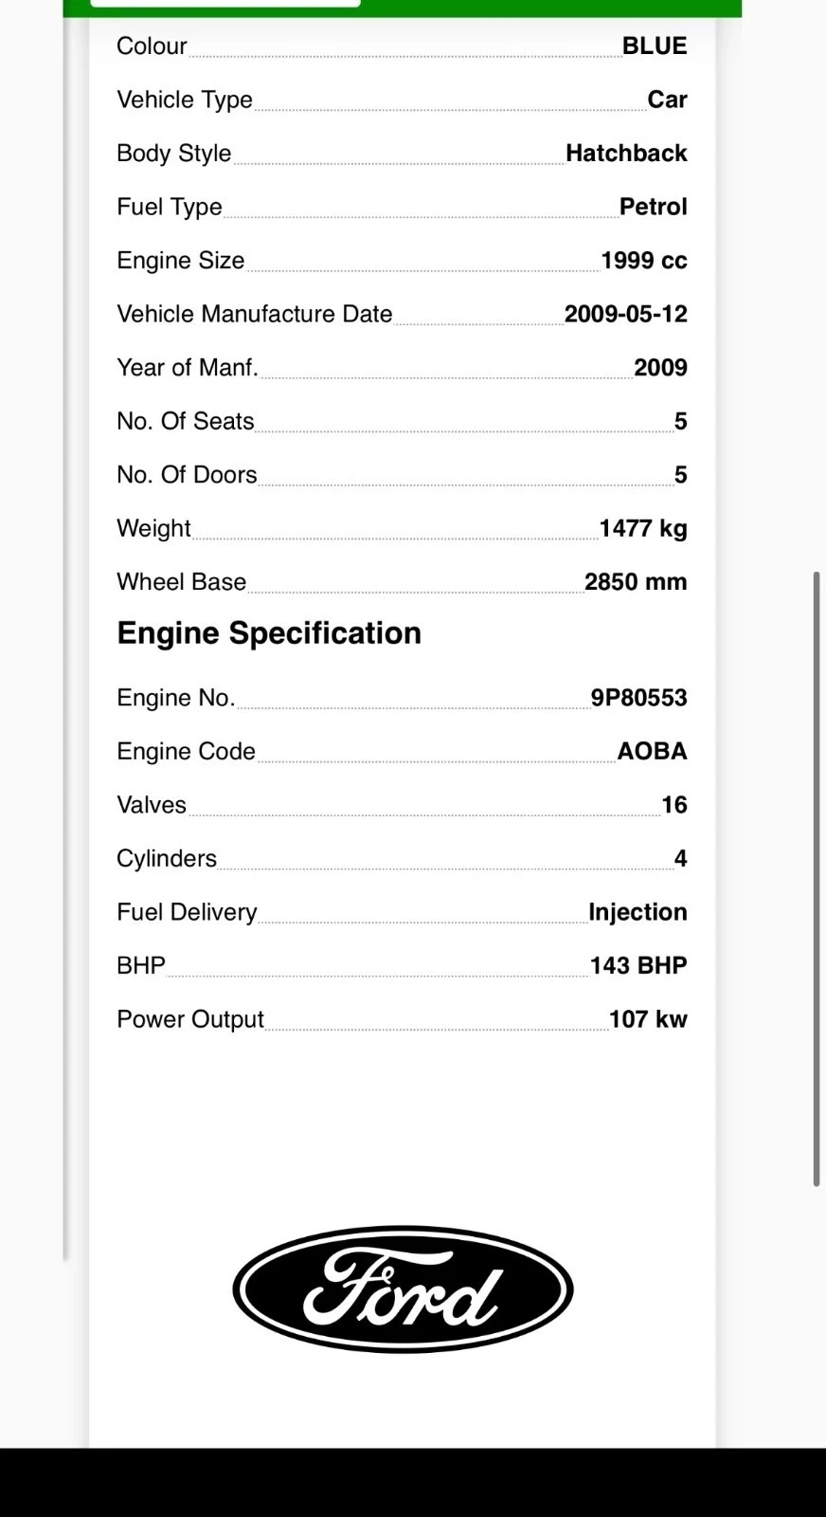Click the BLUE colour value
Screen dimensions: 826x1517
pos(655,46)
